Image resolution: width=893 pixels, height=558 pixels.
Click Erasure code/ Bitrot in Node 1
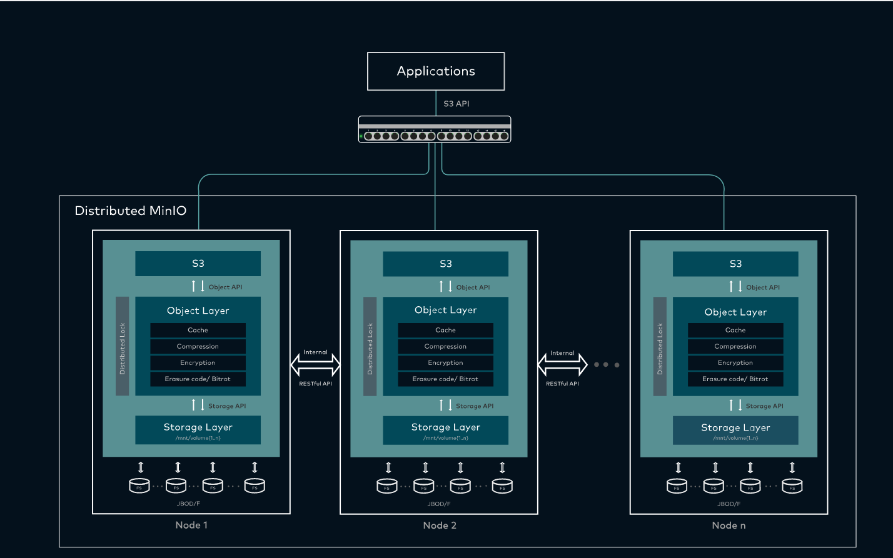(x=198, y=379)
